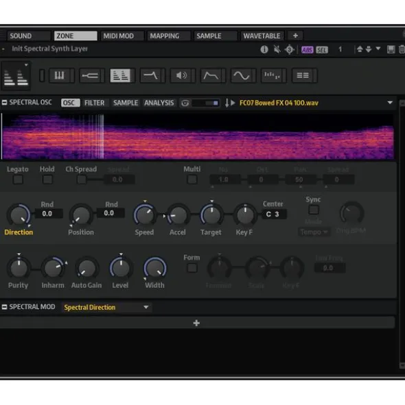Collapse the SPECTRAL OSC section

pyautogui.click(x=4, y=103)
